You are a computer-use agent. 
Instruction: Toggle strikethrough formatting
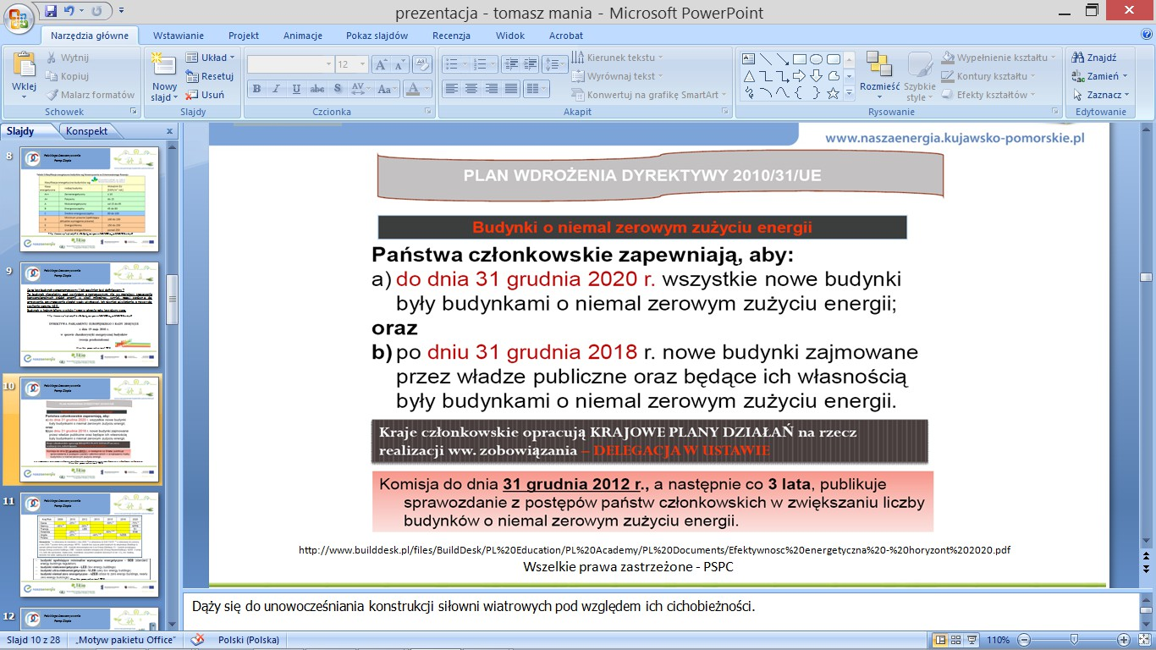(317, 89)
